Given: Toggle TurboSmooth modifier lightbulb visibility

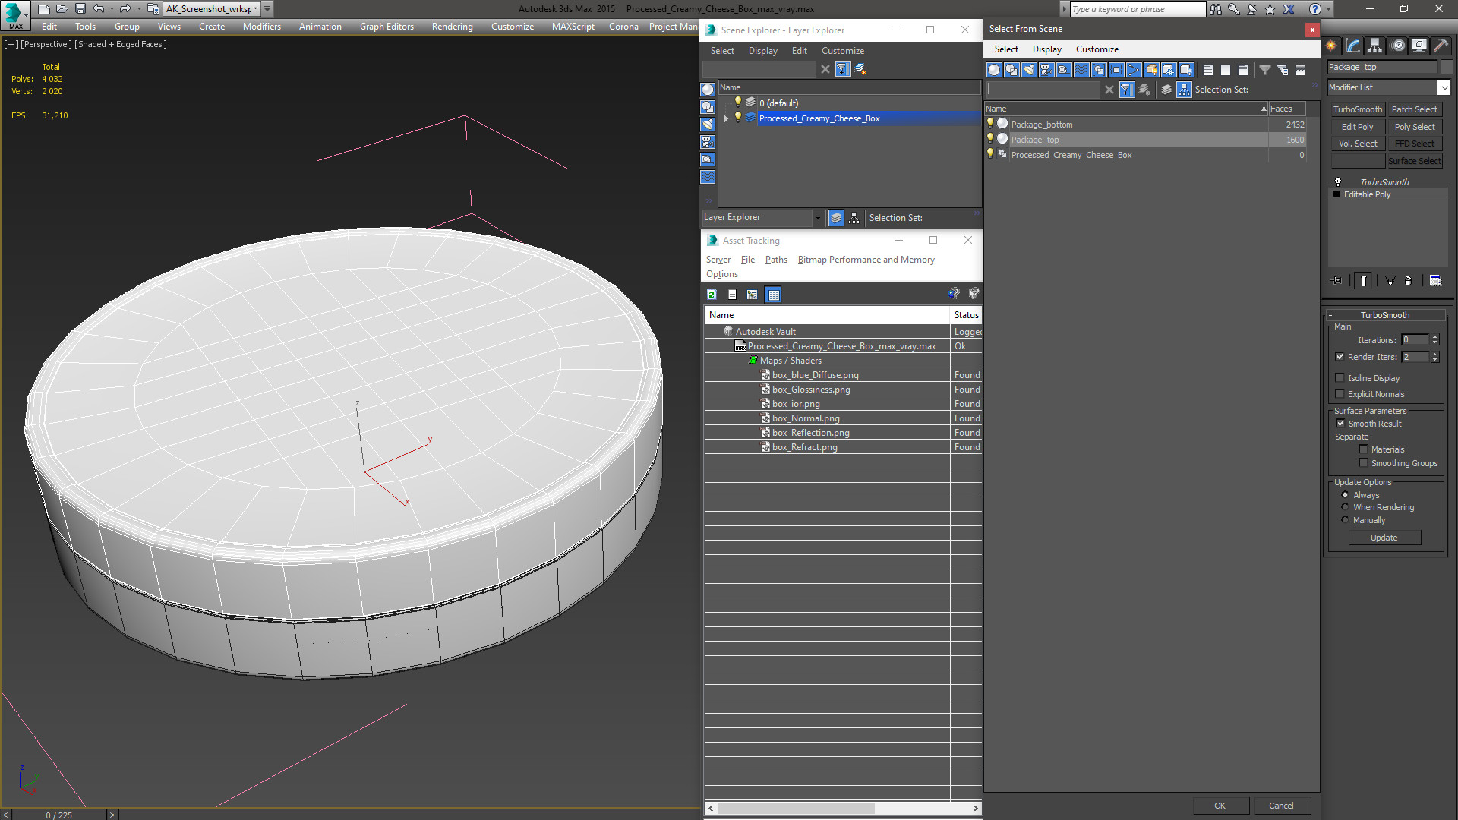Looking at the screenshot, I should (x=1338, y=182).
